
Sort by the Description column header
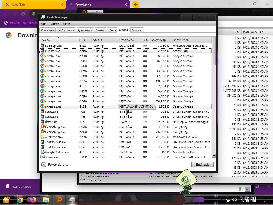tap(191, 40)
